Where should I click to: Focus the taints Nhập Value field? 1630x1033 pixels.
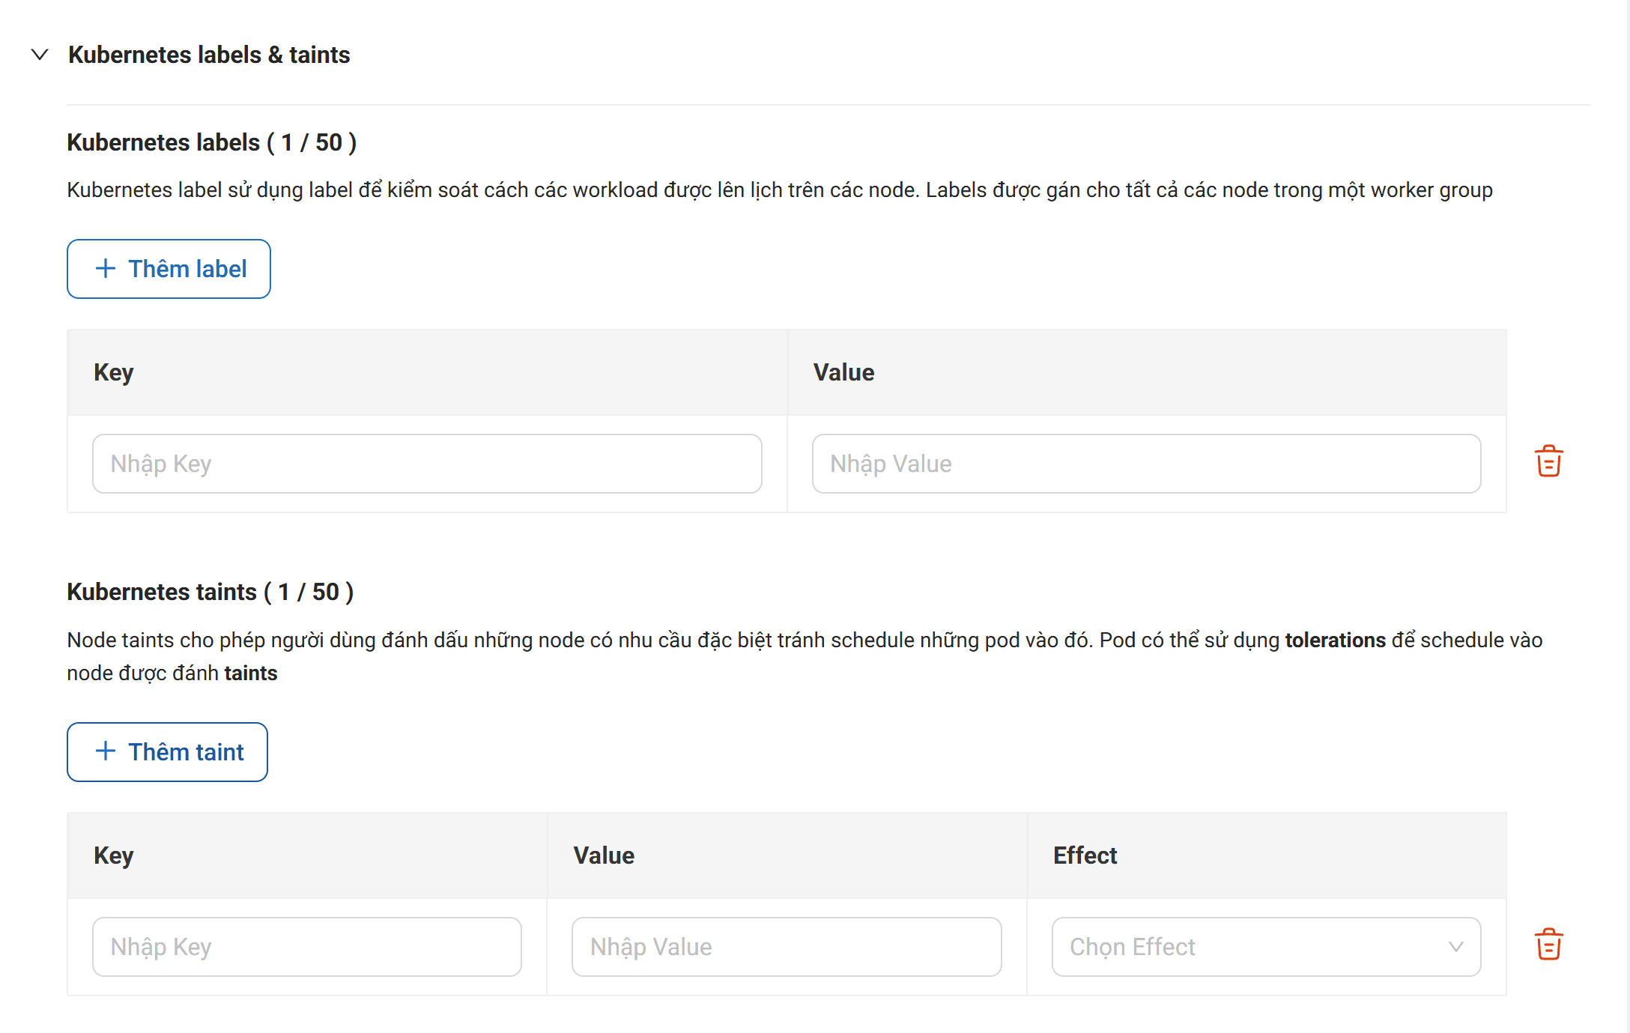click(x=787, y=947)
